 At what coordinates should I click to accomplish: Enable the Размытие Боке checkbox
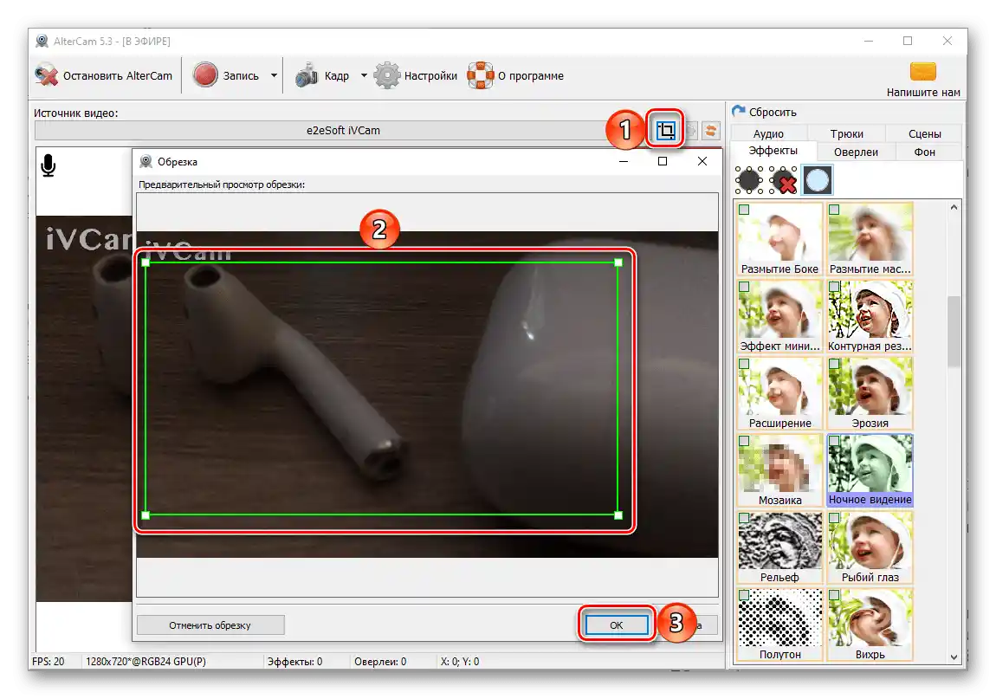point(745,210)
